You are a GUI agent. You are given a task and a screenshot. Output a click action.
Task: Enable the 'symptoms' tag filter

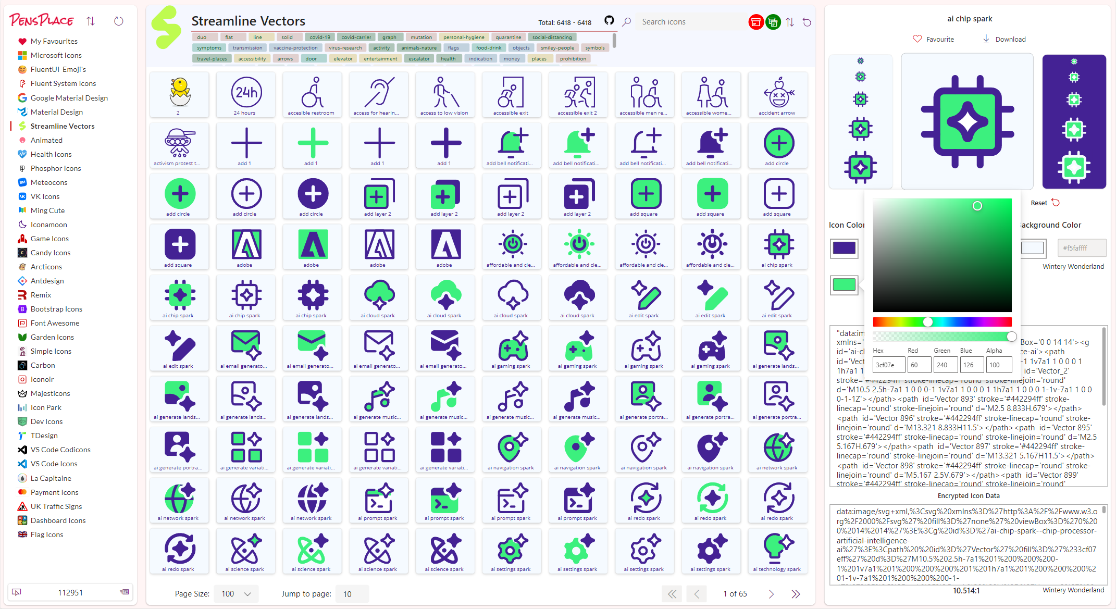[x=209, y=48]
